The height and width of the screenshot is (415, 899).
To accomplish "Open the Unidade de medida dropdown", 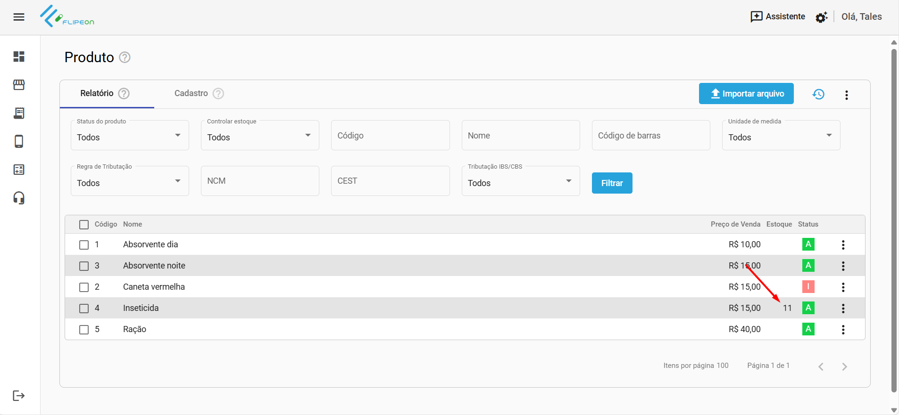I will tap(781, 136).
